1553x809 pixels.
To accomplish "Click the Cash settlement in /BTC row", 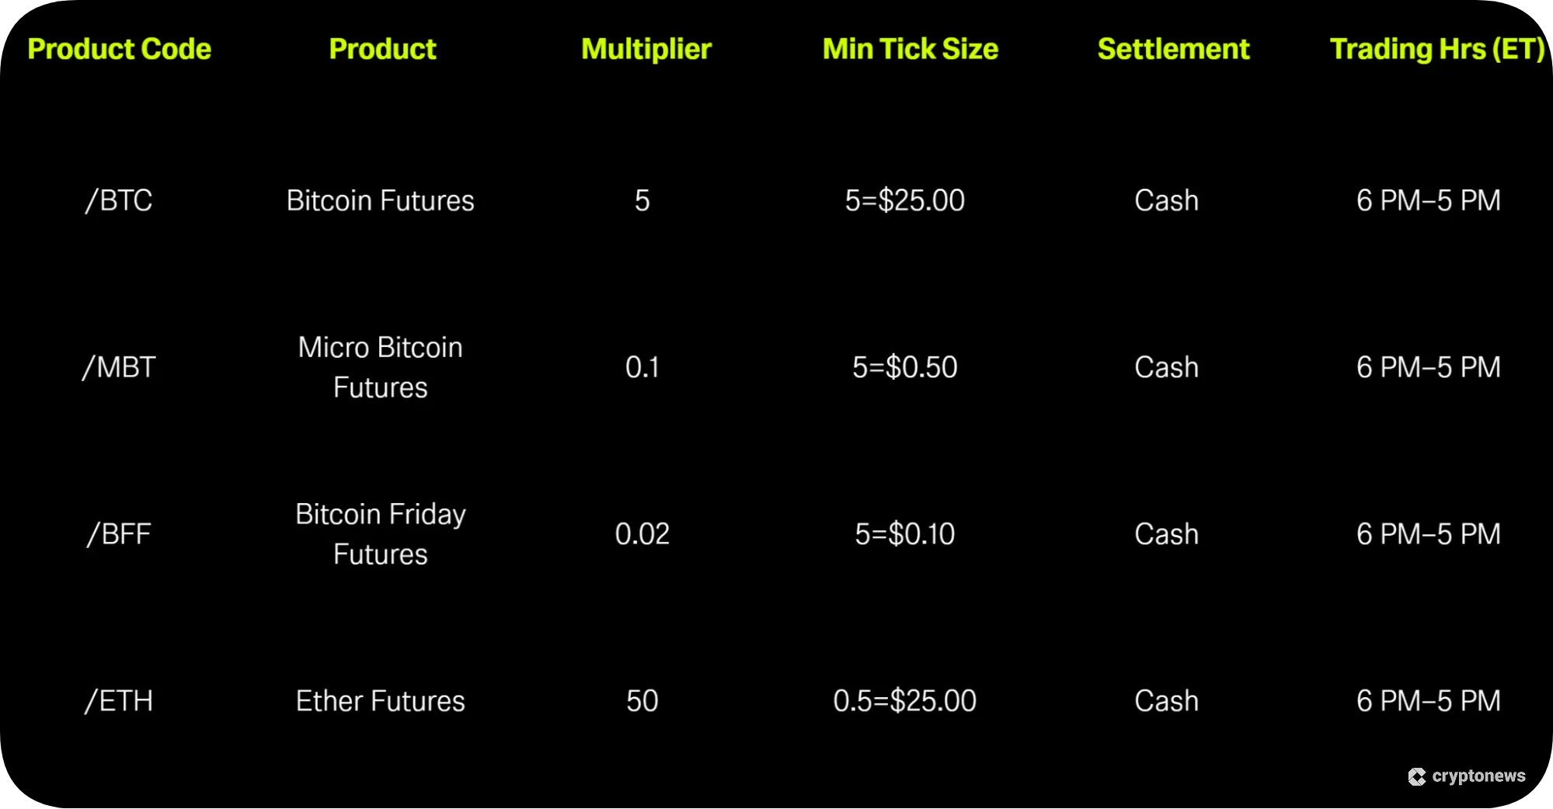I will click(x=1166, y=200).
